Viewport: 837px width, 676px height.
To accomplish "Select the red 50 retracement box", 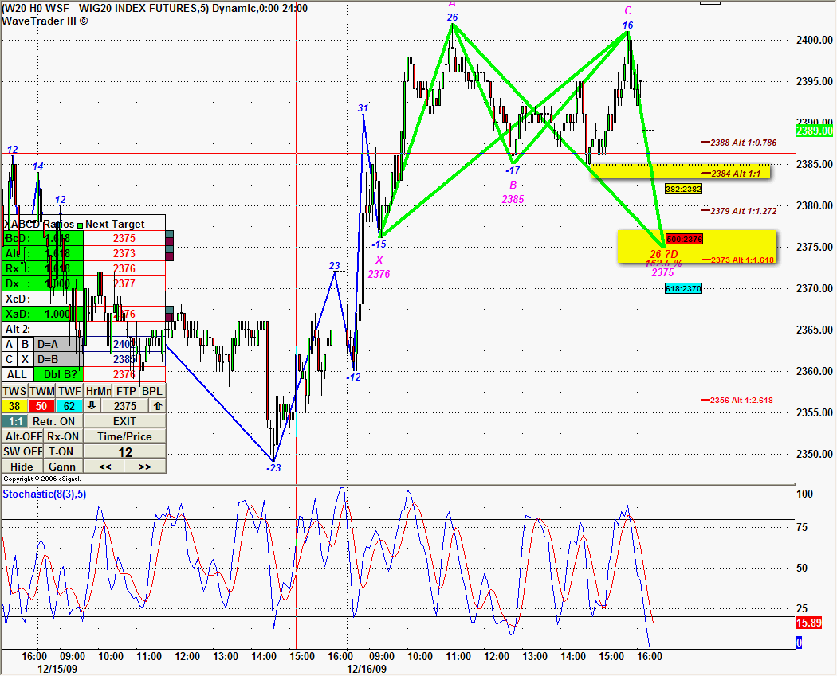I will 41,406.
